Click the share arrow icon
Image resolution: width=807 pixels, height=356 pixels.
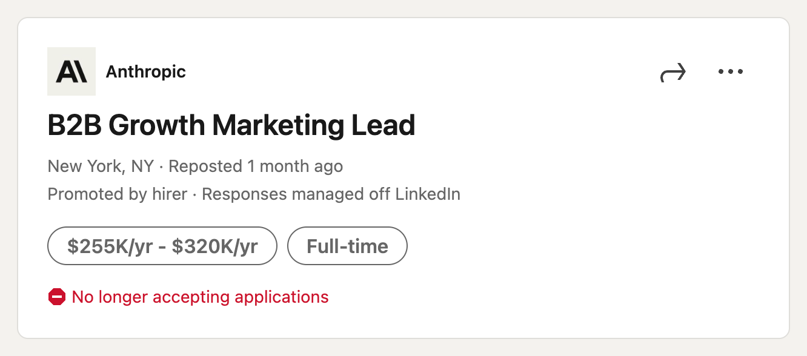pyautogui.click(x=672, y=73)
